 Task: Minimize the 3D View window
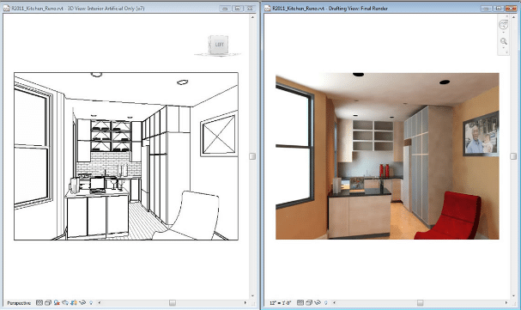pos(225,9)
